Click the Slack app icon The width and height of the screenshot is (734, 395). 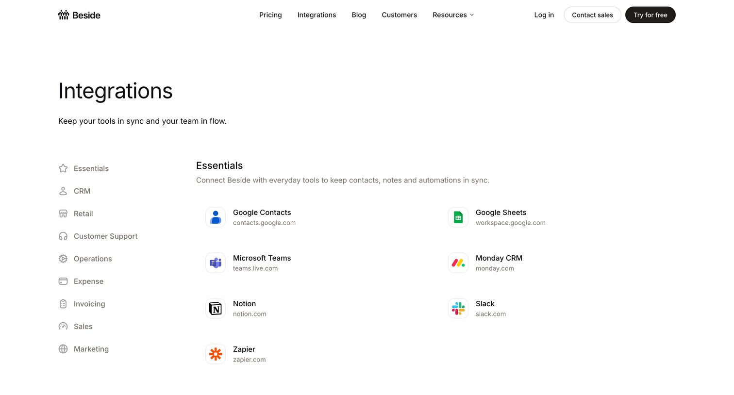[458, 309]
